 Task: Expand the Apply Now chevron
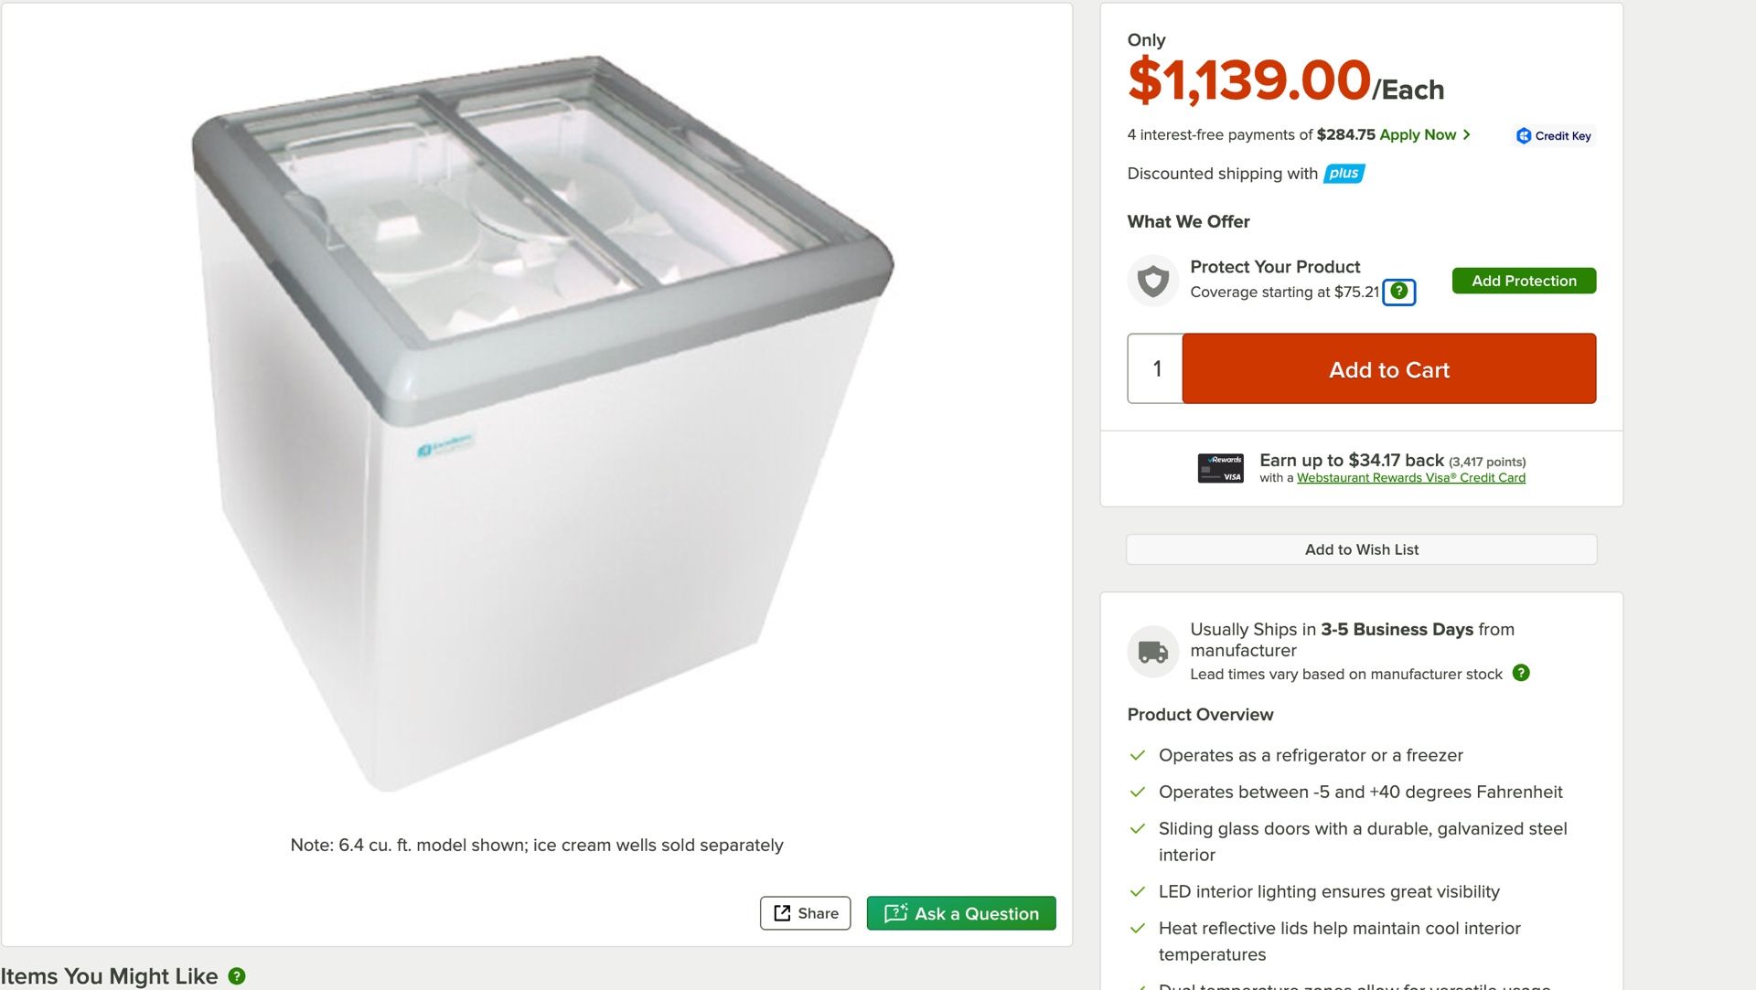1469,134
